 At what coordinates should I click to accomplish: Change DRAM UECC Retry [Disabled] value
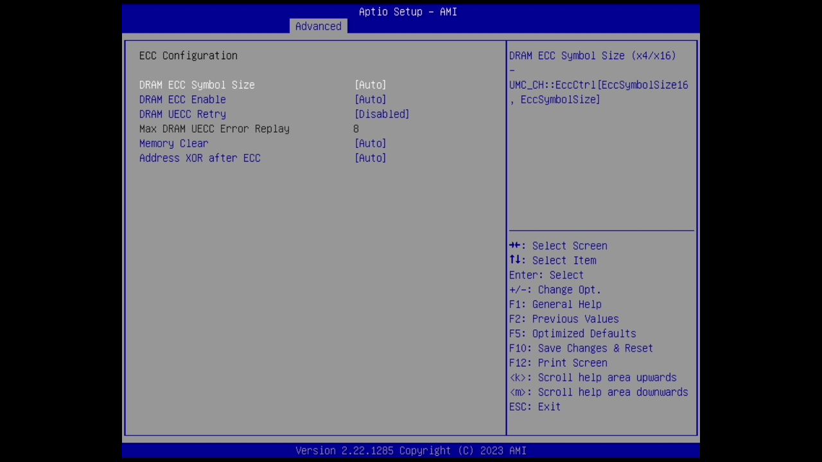pos(382,114)
